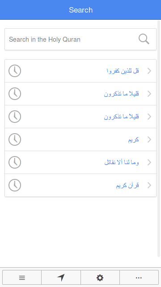The width and height of the screenshot is (161, 287).
Task: Open recent search وما لنا ألا نقاتل
Action: pyautogui.click(x=122, y=162)
